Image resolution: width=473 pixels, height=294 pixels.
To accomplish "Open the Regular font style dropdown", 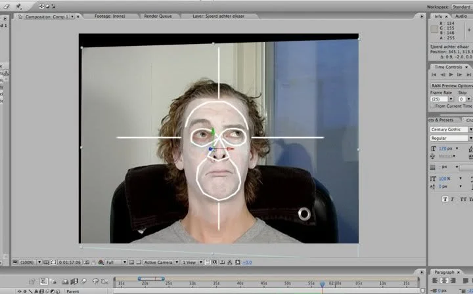I will pos(470,138).
